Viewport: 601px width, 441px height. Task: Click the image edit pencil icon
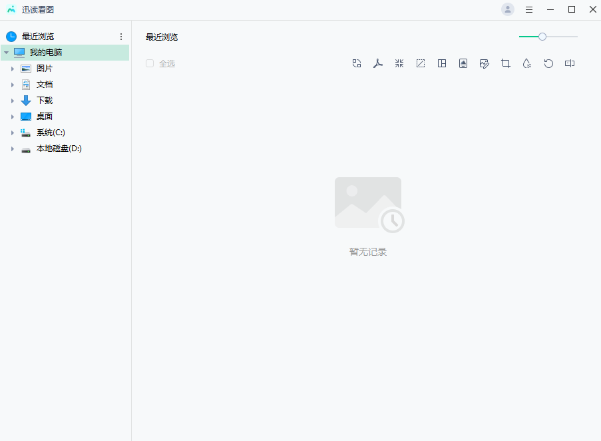(x=485, y=64)
